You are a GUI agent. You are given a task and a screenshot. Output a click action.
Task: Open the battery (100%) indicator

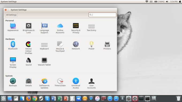click(x=159, y=2)
